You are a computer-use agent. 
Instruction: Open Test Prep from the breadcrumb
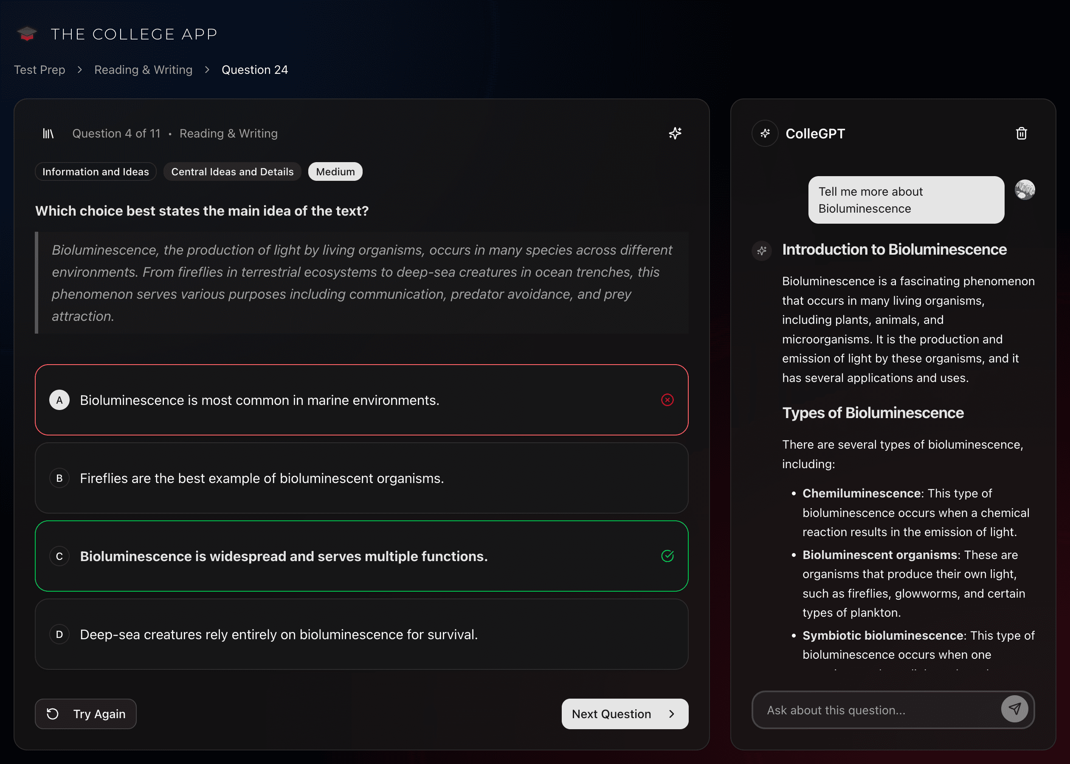(x=39, y=69)
